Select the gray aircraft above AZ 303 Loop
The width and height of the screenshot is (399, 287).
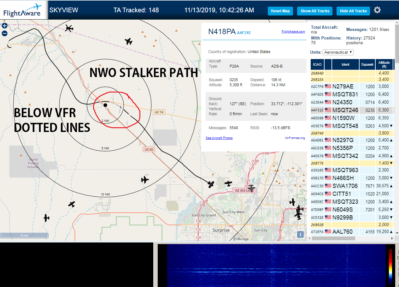point(251,188)
